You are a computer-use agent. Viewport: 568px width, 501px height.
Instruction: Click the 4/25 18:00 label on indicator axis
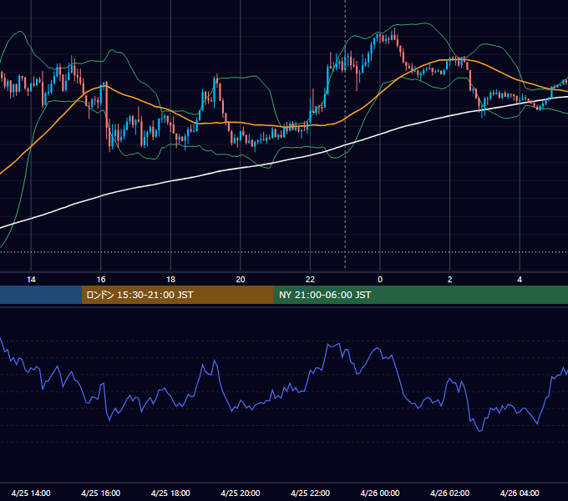click(x=170, y=493)
